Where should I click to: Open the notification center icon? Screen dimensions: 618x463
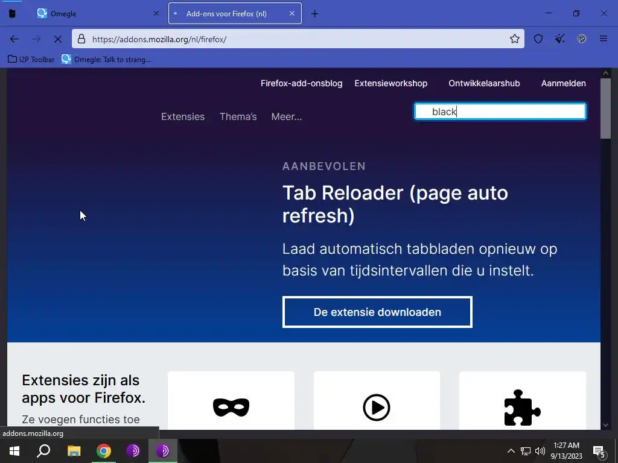(x=599, y=451)
